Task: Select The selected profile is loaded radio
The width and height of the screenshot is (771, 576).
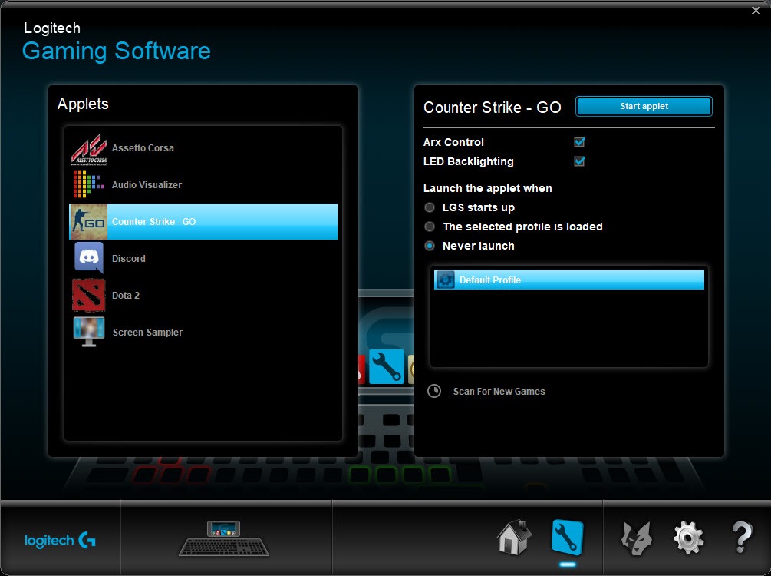Action: click(x=430, y=227)
